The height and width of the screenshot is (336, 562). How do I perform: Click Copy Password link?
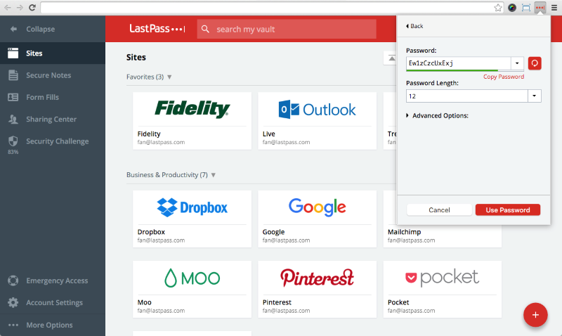point(504,77)
